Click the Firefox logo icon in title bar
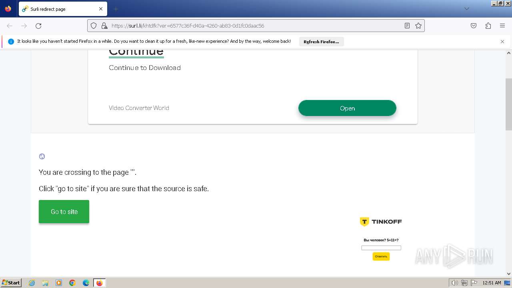 [8, 8]
